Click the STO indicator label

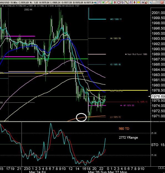[x=155, y=145]
